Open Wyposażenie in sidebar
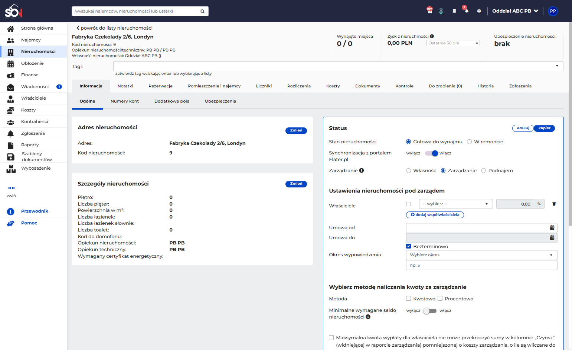The image size is (572, 350). click(x=33, y=169)
